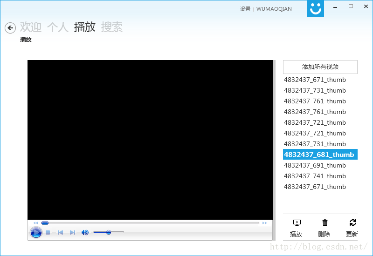373x256 pixels.
Task: Select 4832437_691_thumb in the playlist
Action: 320,165
